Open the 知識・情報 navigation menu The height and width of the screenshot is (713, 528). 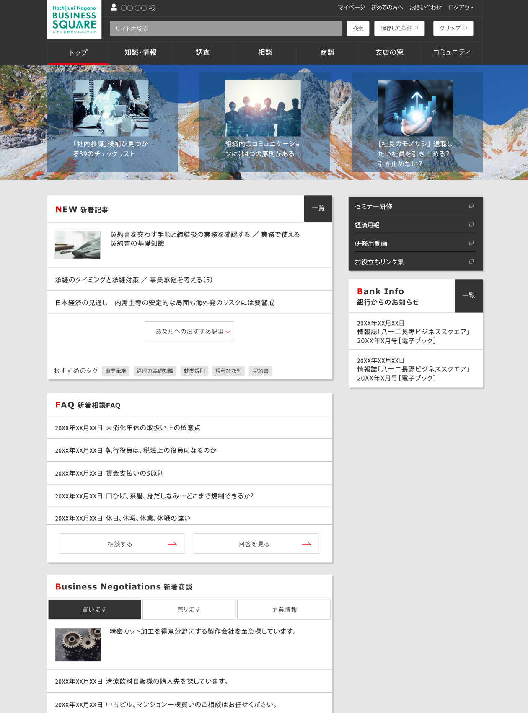tap(140, 53)
